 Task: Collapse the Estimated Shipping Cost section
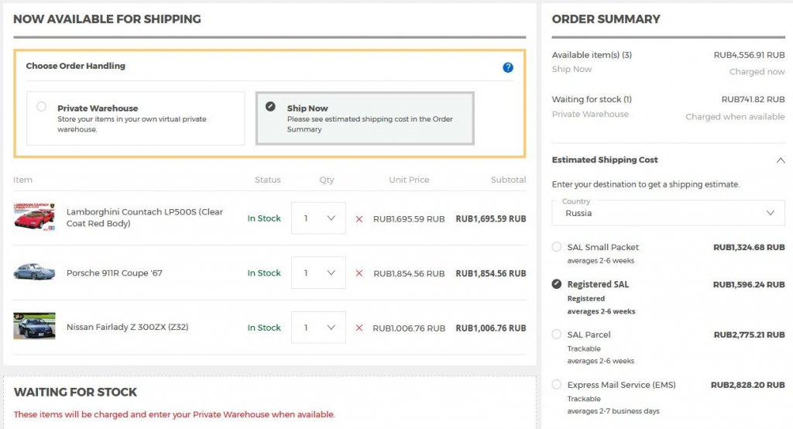(x=778, y=160)
